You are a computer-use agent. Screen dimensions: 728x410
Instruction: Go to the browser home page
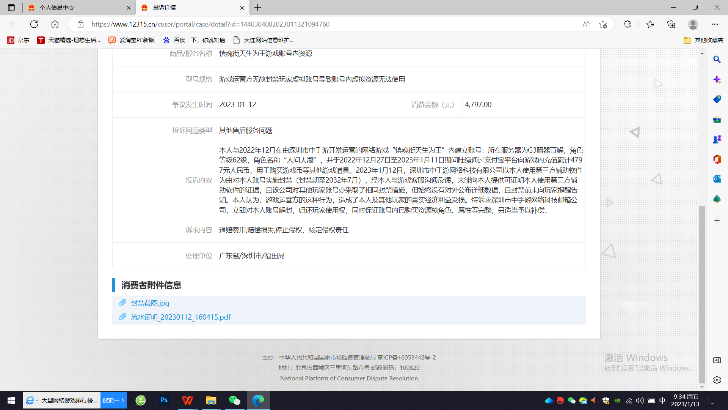pos(55,24)
